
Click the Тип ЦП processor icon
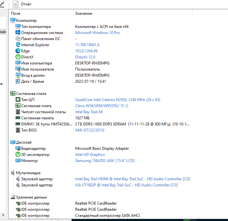[18, 100]
